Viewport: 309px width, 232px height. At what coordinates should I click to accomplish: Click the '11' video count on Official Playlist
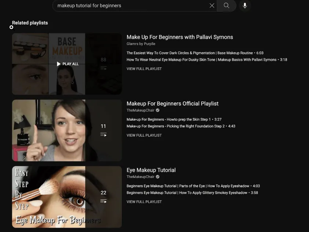click(103, 126)
